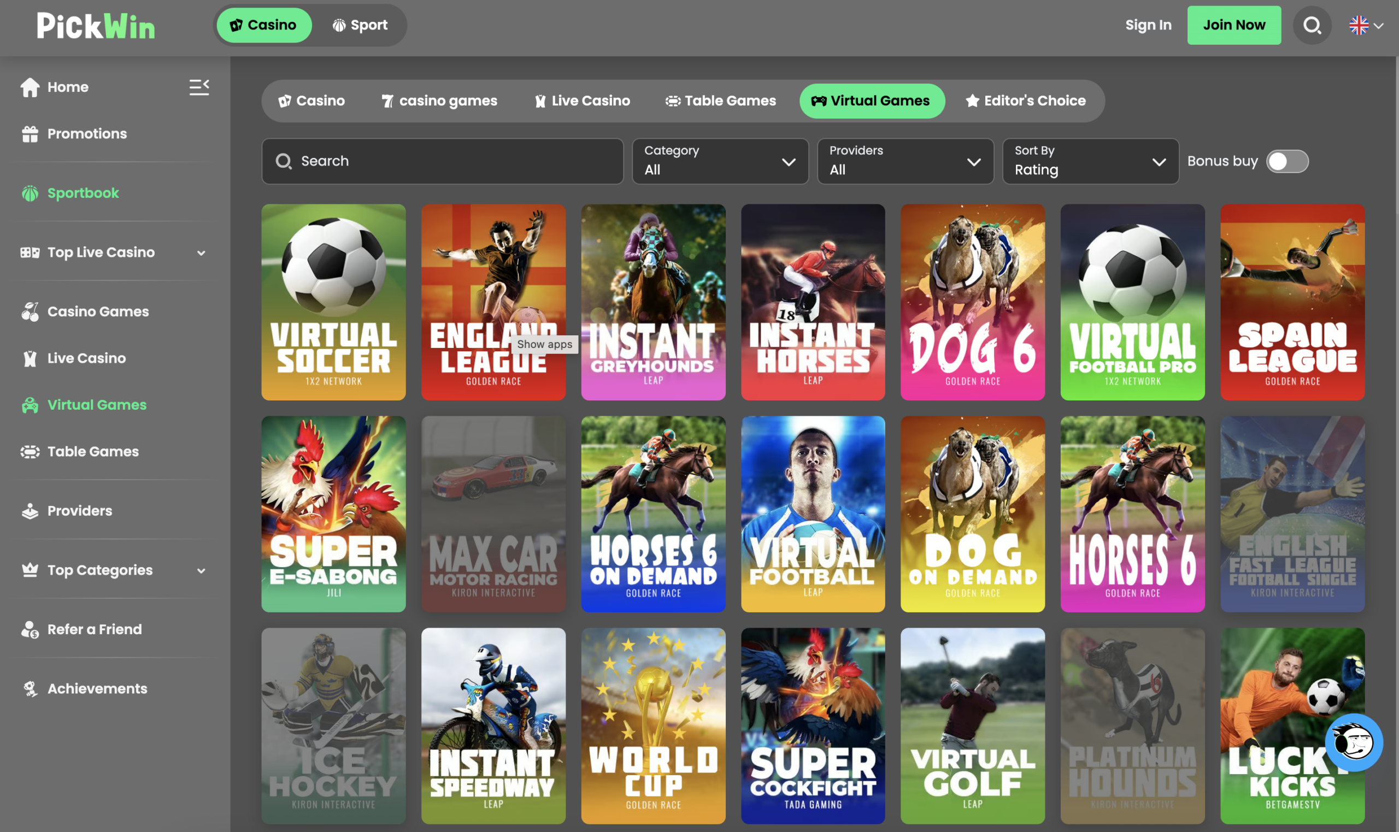Image resolution: width=1399 pixels, height=832 pixels.
Task: Open the England League game tile
Action: [493, 302]
